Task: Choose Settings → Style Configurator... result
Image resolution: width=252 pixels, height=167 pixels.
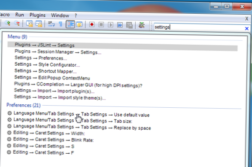Action: (x=47, y=65)
